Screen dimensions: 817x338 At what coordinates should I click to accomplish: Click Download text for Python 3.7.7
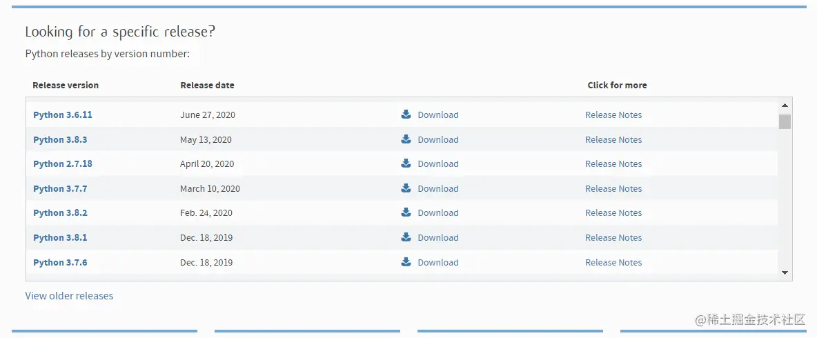point(438,188)
